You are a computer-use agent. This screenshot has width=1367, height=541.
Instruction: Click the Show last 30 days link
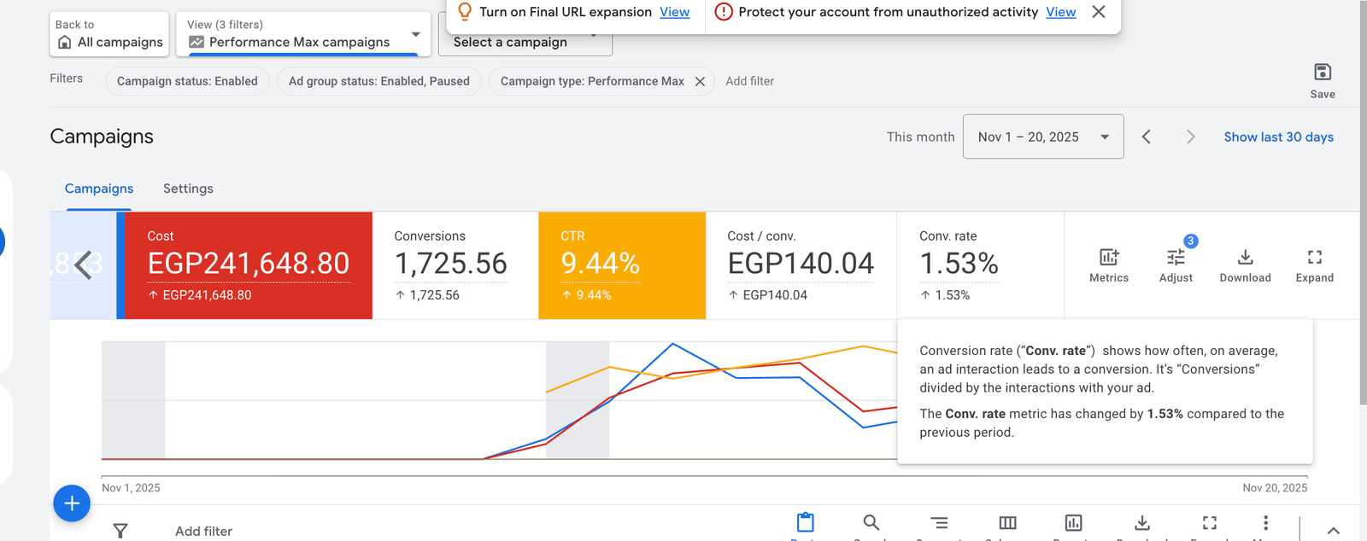click(1278, 137)
